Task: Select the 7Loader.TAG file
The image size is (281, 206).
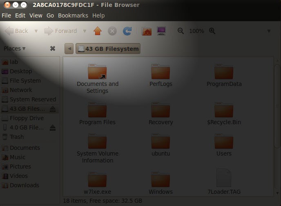Action: pos(224,182)
